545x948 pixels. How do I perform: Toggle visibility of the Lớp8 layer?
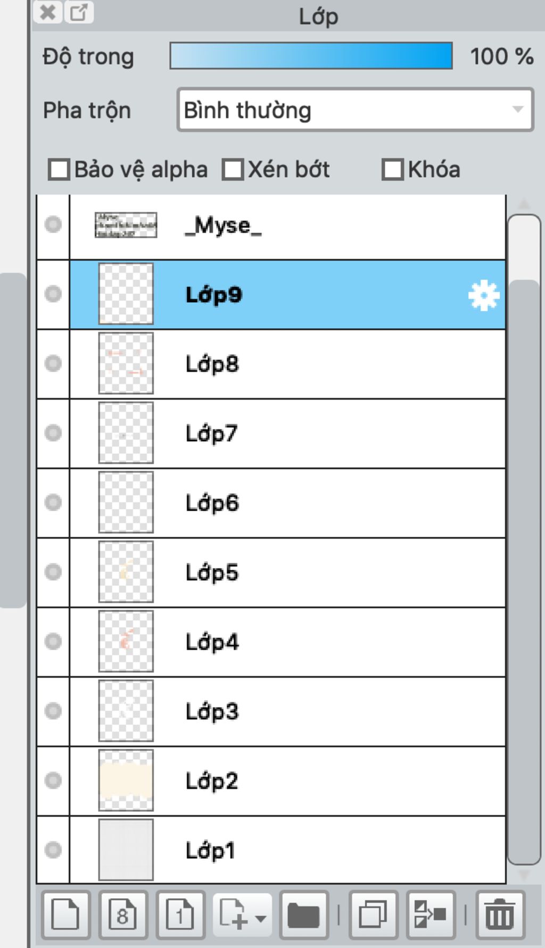[53, 364]
